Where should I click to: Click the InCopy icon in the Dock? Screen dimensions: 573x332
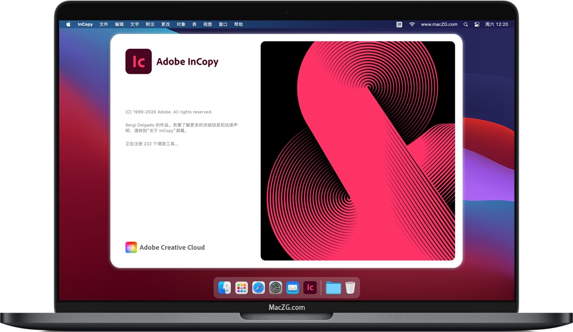pos(309,288)
